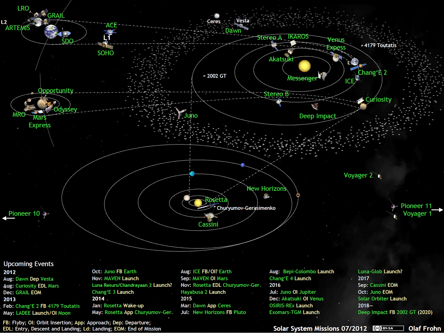Click the Solar System Missions 07/2012 title
The width and height of the screenshot is (444, 333).
click(x=320, y=328)
